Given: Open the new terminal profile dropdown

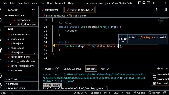Looking at the screenshot, I should tap(162, 69).
